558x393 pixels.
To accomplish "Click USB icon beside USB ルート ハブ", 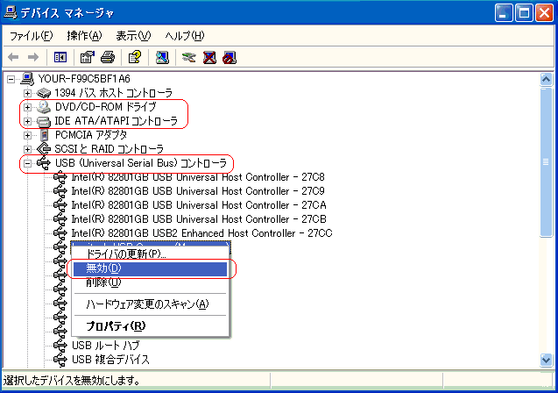I will pos(60,345).
